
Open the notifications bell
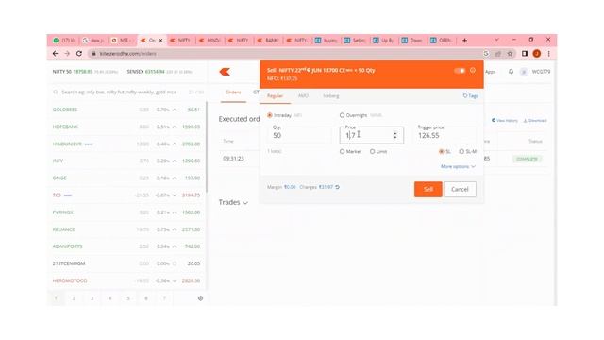click(511, 72)
